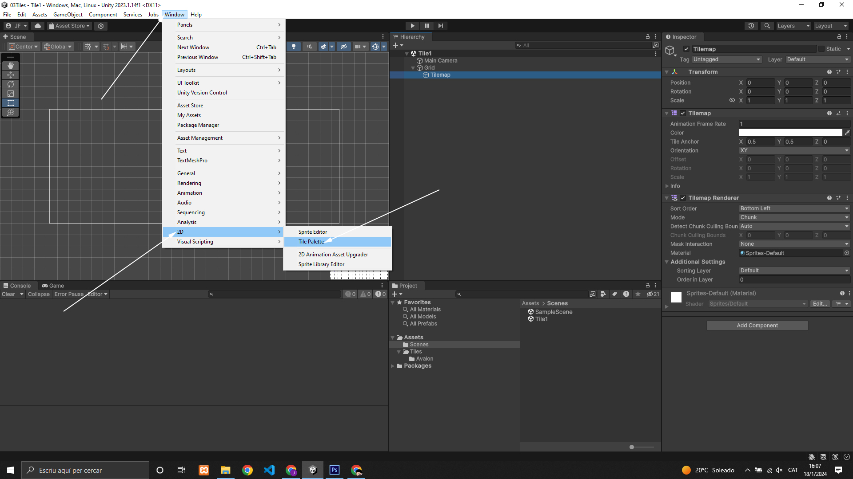
Task: Open the Undo History icon
Action: pos(751,26)
